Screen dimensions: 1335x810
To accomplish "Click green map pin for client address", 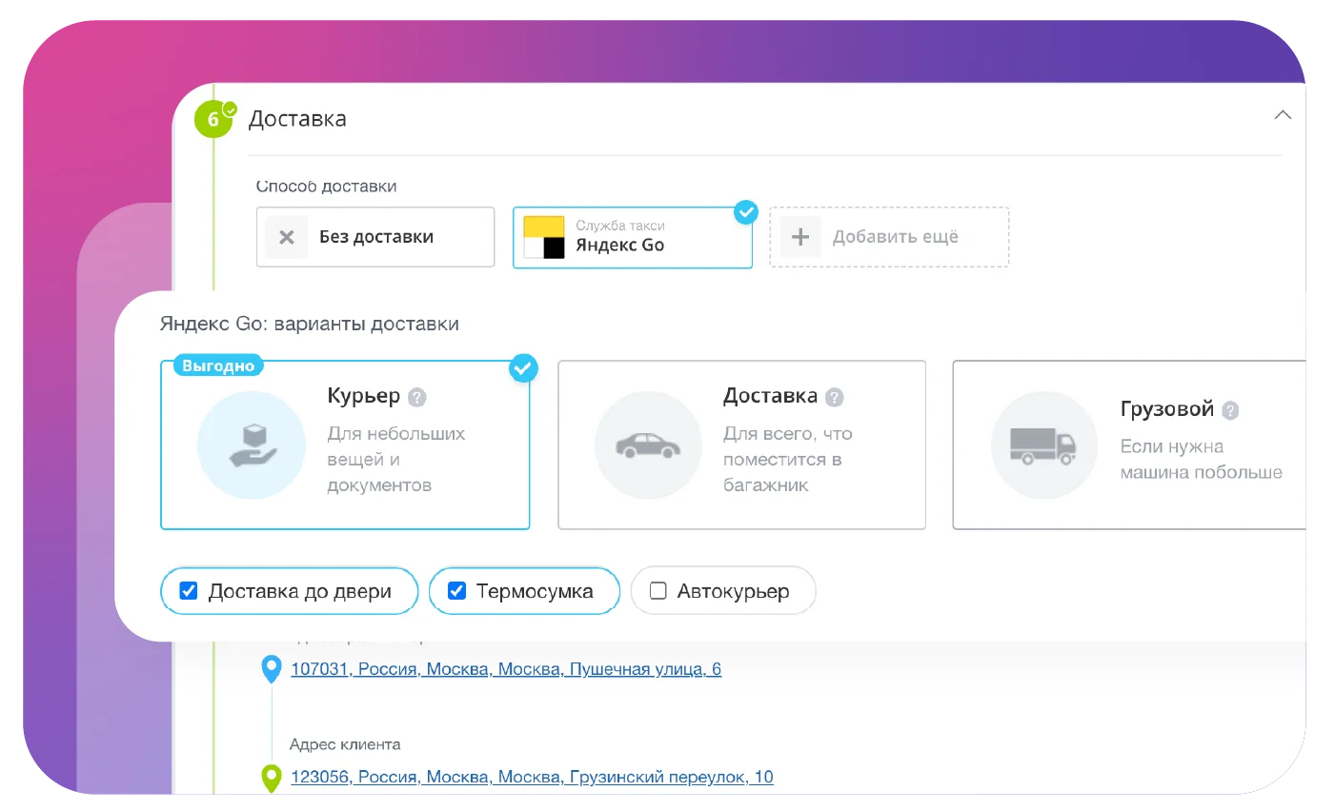I will pos(272,777).
